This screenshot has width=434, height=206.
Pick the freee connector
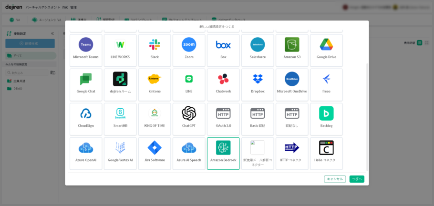point(326,85)
